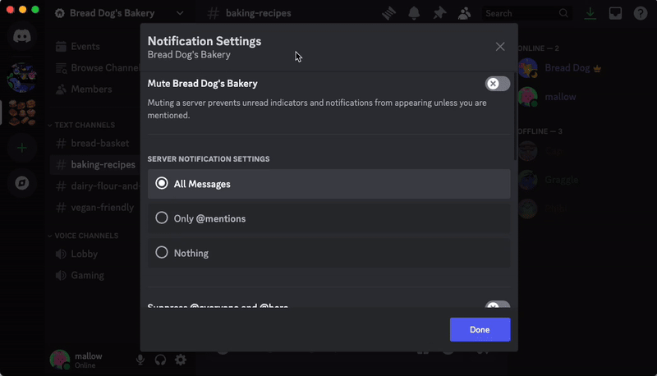Close the Notification Settings dialog

[500, 47]
